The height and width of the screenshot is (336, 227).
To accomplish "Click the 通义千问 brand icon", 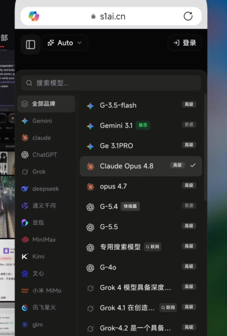I will click(25, 206).
